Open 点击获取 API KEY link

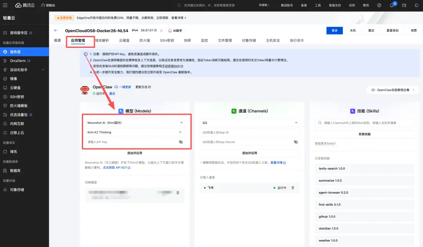[x=116, y=168]
